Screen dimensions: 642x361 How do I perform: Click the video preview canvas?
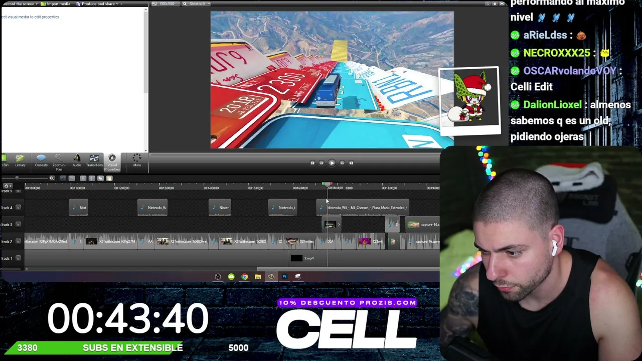point(332,80)
